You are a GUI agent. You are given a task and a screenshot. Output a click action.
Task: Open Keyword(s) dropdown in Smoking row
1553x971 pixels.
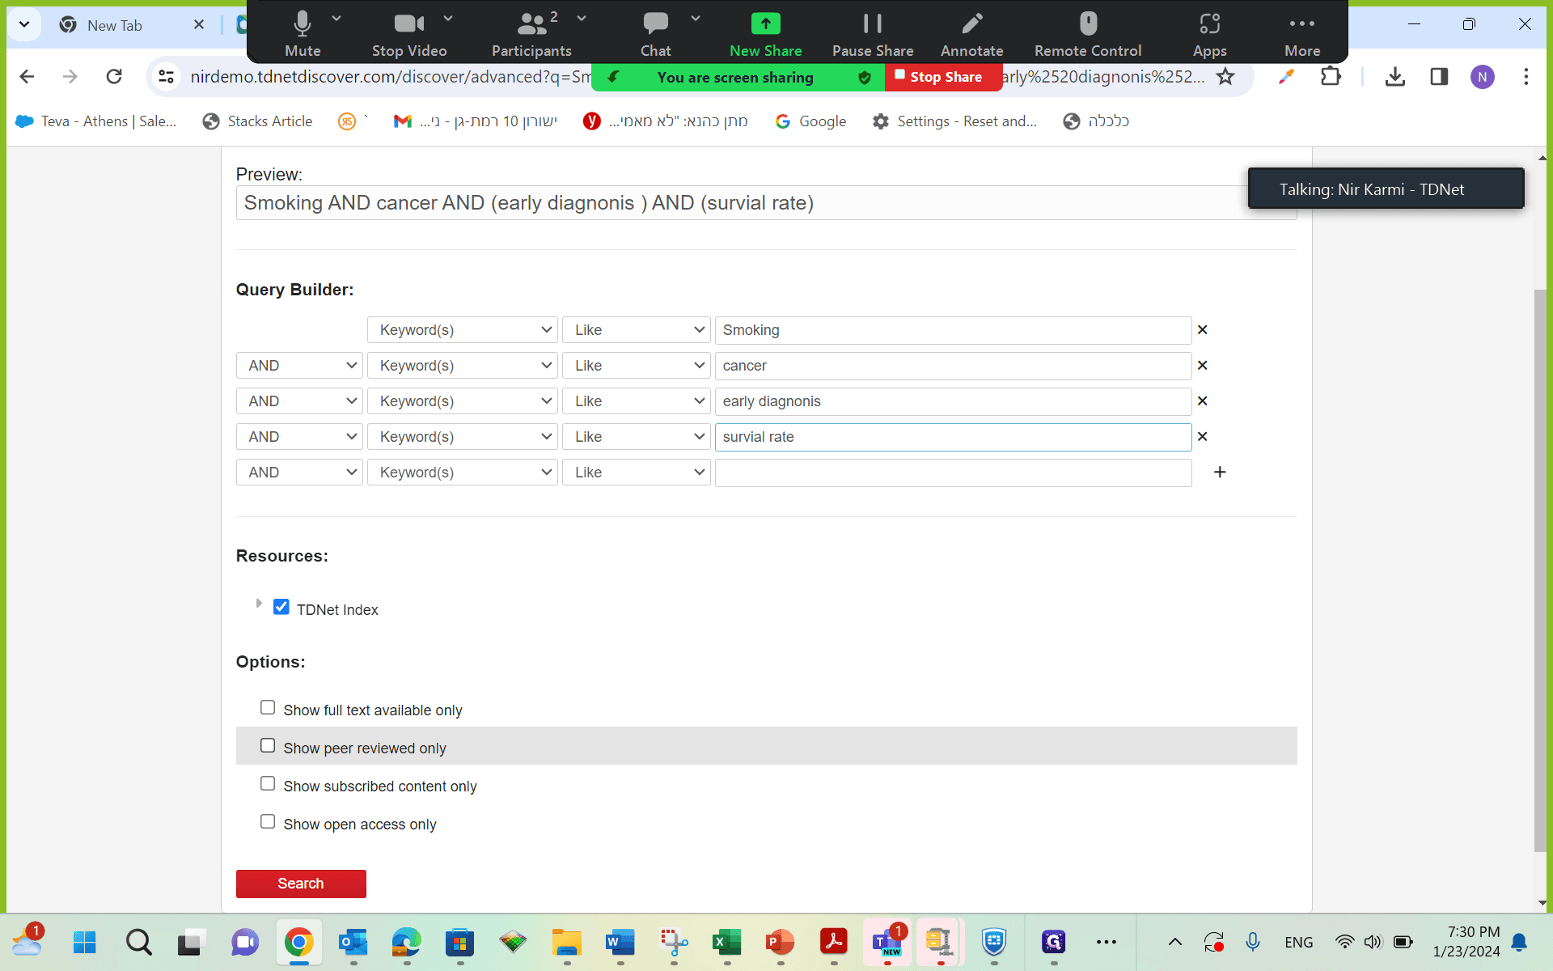click(463, 330)
